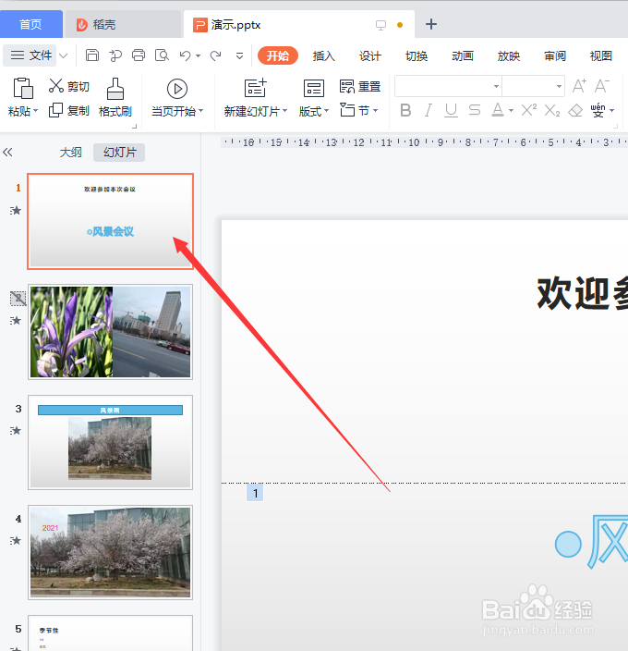Viewport: 628px width, 651px height.
Task: Click the Save icon in quick toolbar
Action: coord(92,55)
